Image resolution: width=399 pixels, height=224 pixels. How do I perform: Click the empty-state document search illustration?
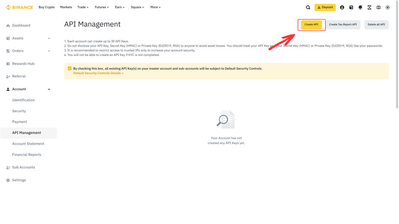[226, 120]
